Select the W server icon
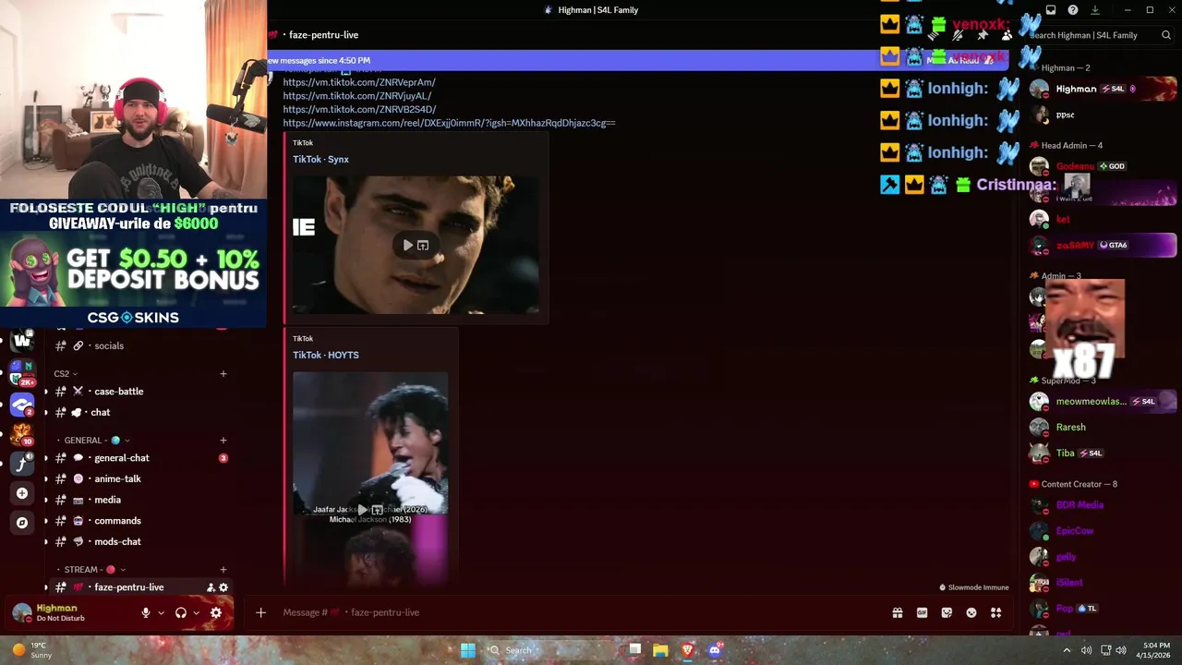The width and height of the screenshot is (1182, 665). point(22,341)
